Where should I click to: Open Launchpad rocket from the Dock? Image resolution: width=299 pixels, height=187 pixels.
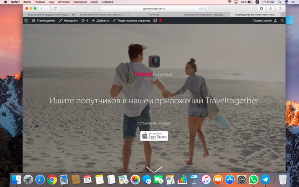click(x=28, y=180)
